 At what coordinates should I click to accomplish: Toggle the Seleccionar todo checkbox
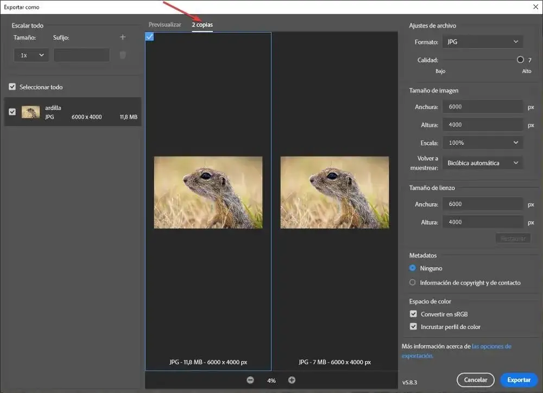(x=12, y=86)
